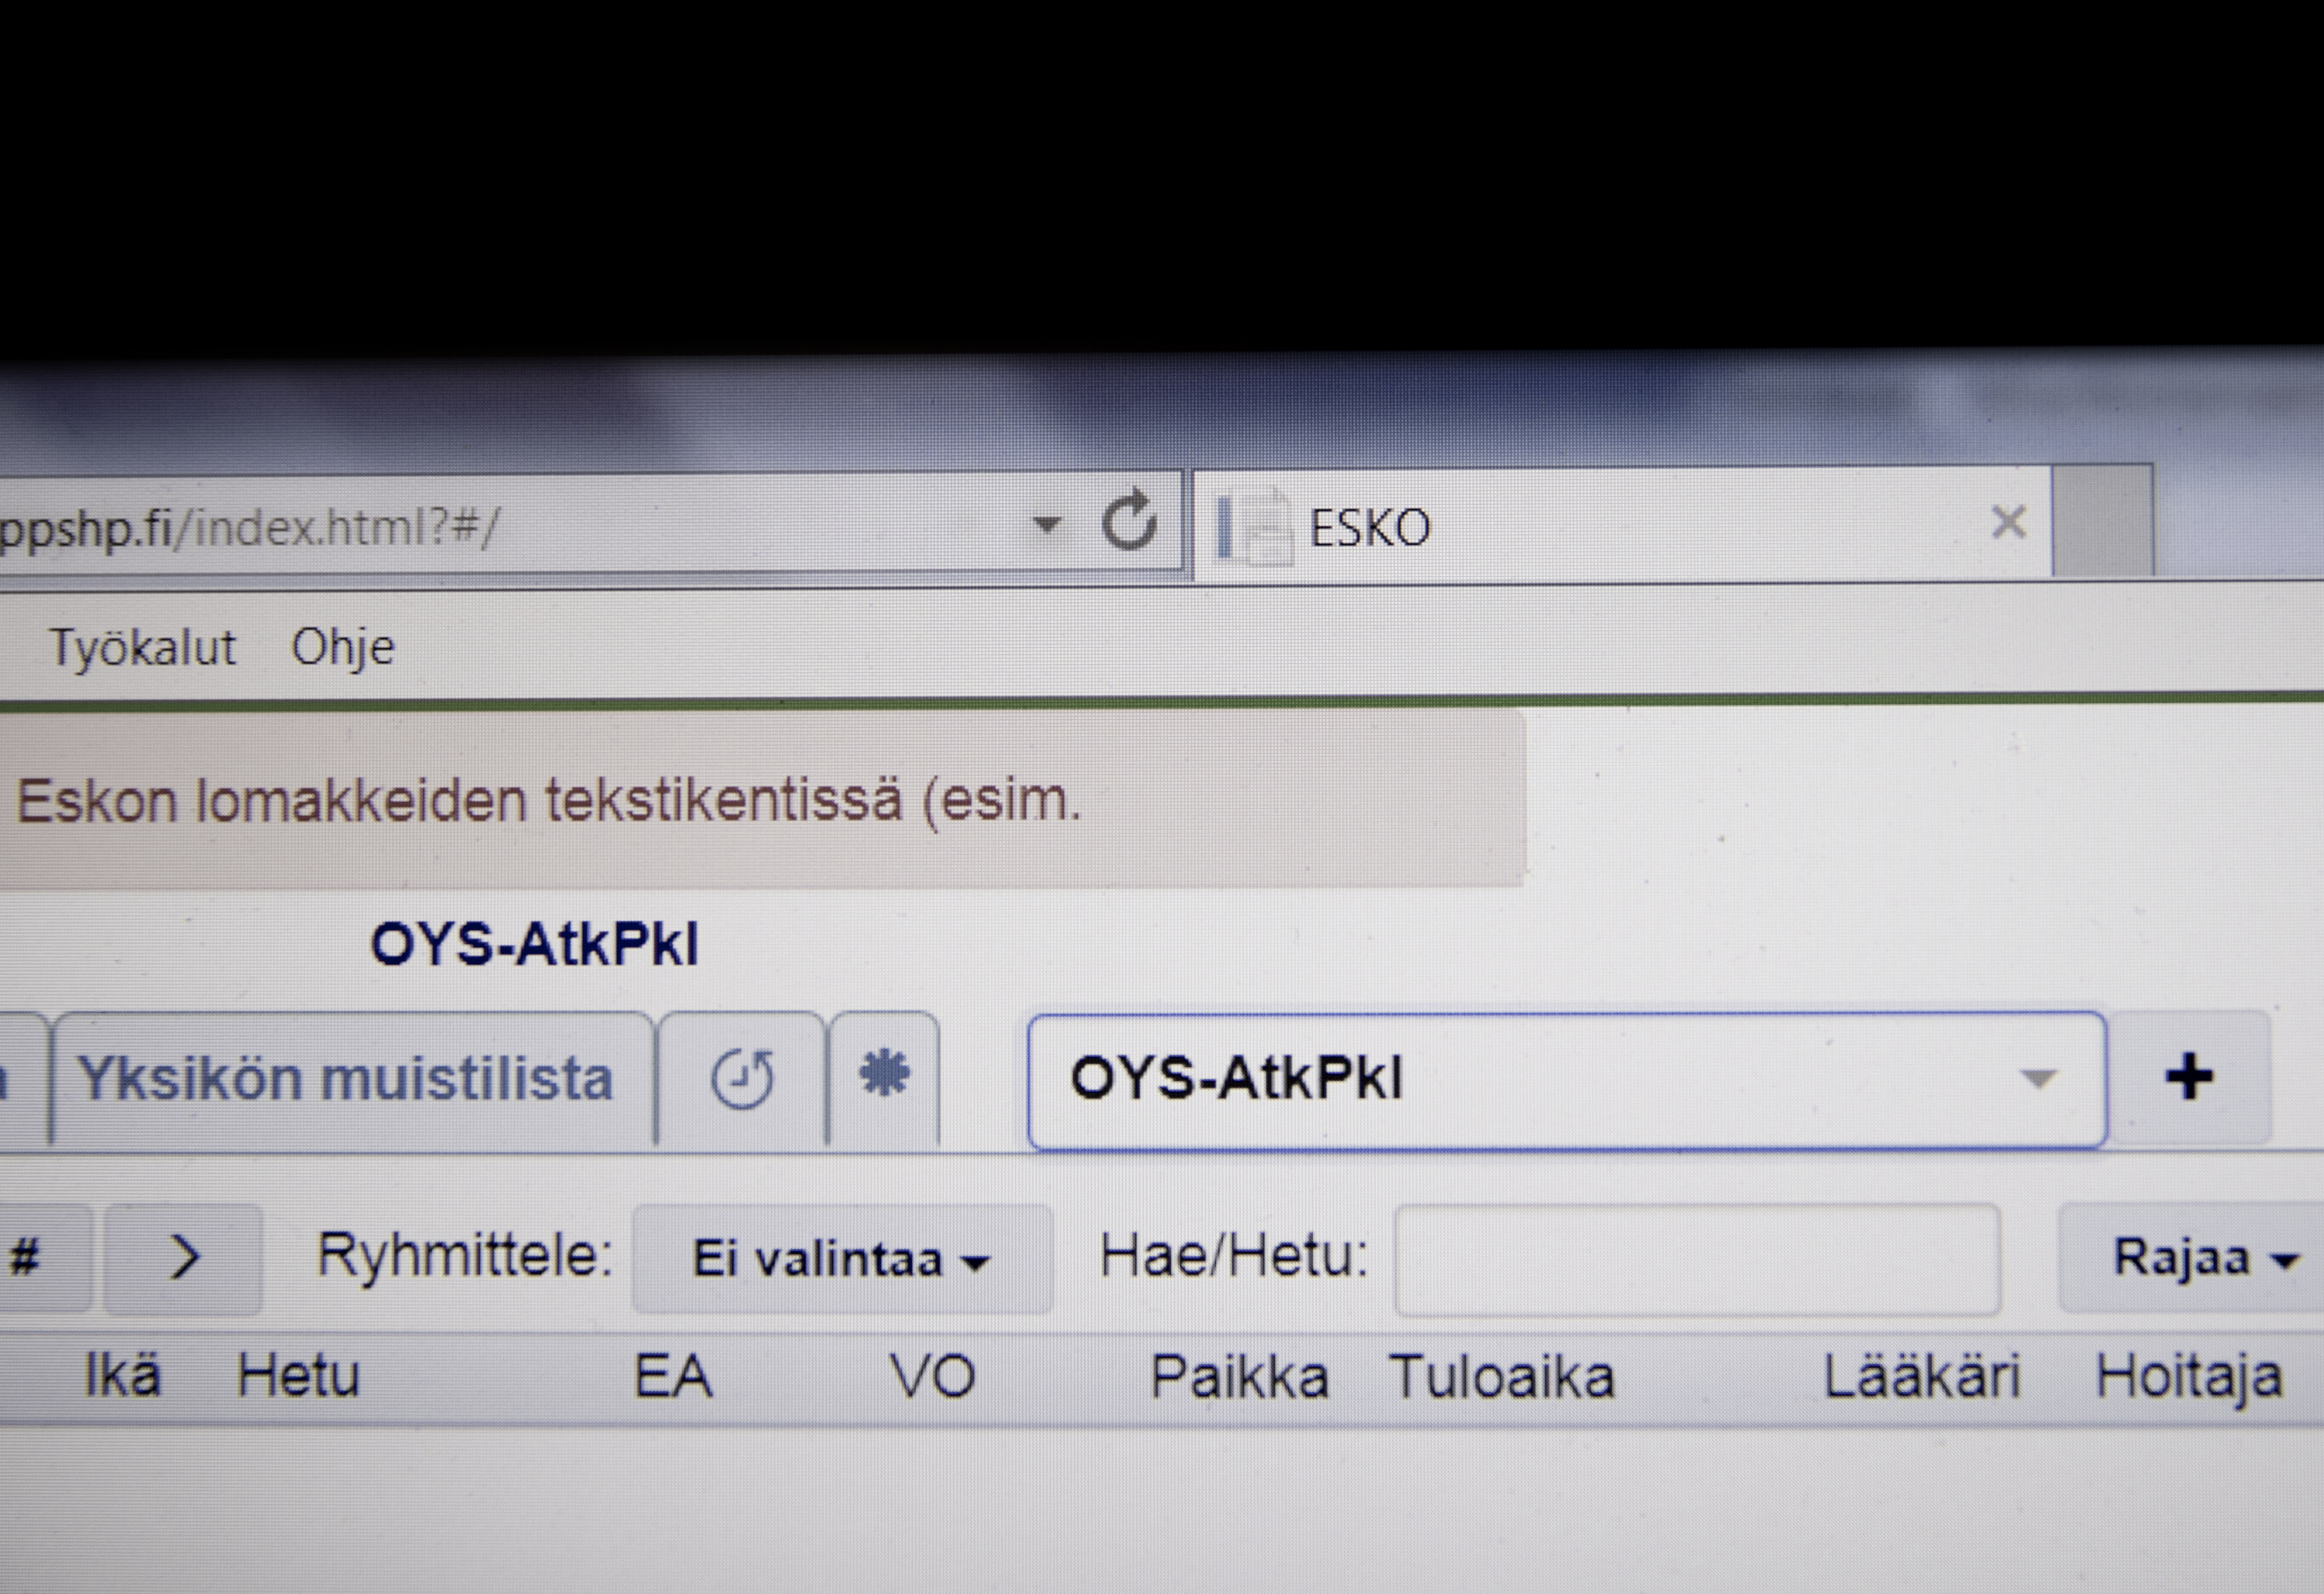Sort by the EA column header
The width and height of the screenshot is (2324, 1594).
pos(673,1376)
